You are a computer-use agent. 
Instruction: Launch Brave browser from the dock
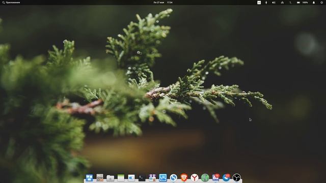point(184,177)
